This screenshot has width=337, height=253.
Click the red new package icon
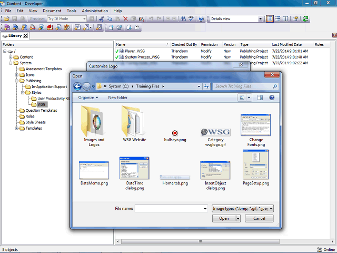pos(50,27)
